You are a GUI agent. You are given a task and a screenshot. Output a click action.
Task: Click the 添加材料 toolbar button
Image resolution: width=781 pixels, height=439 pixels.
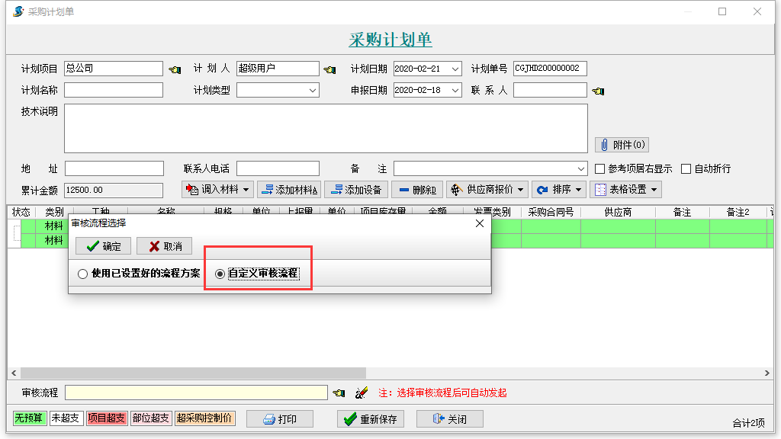(289, 189)
